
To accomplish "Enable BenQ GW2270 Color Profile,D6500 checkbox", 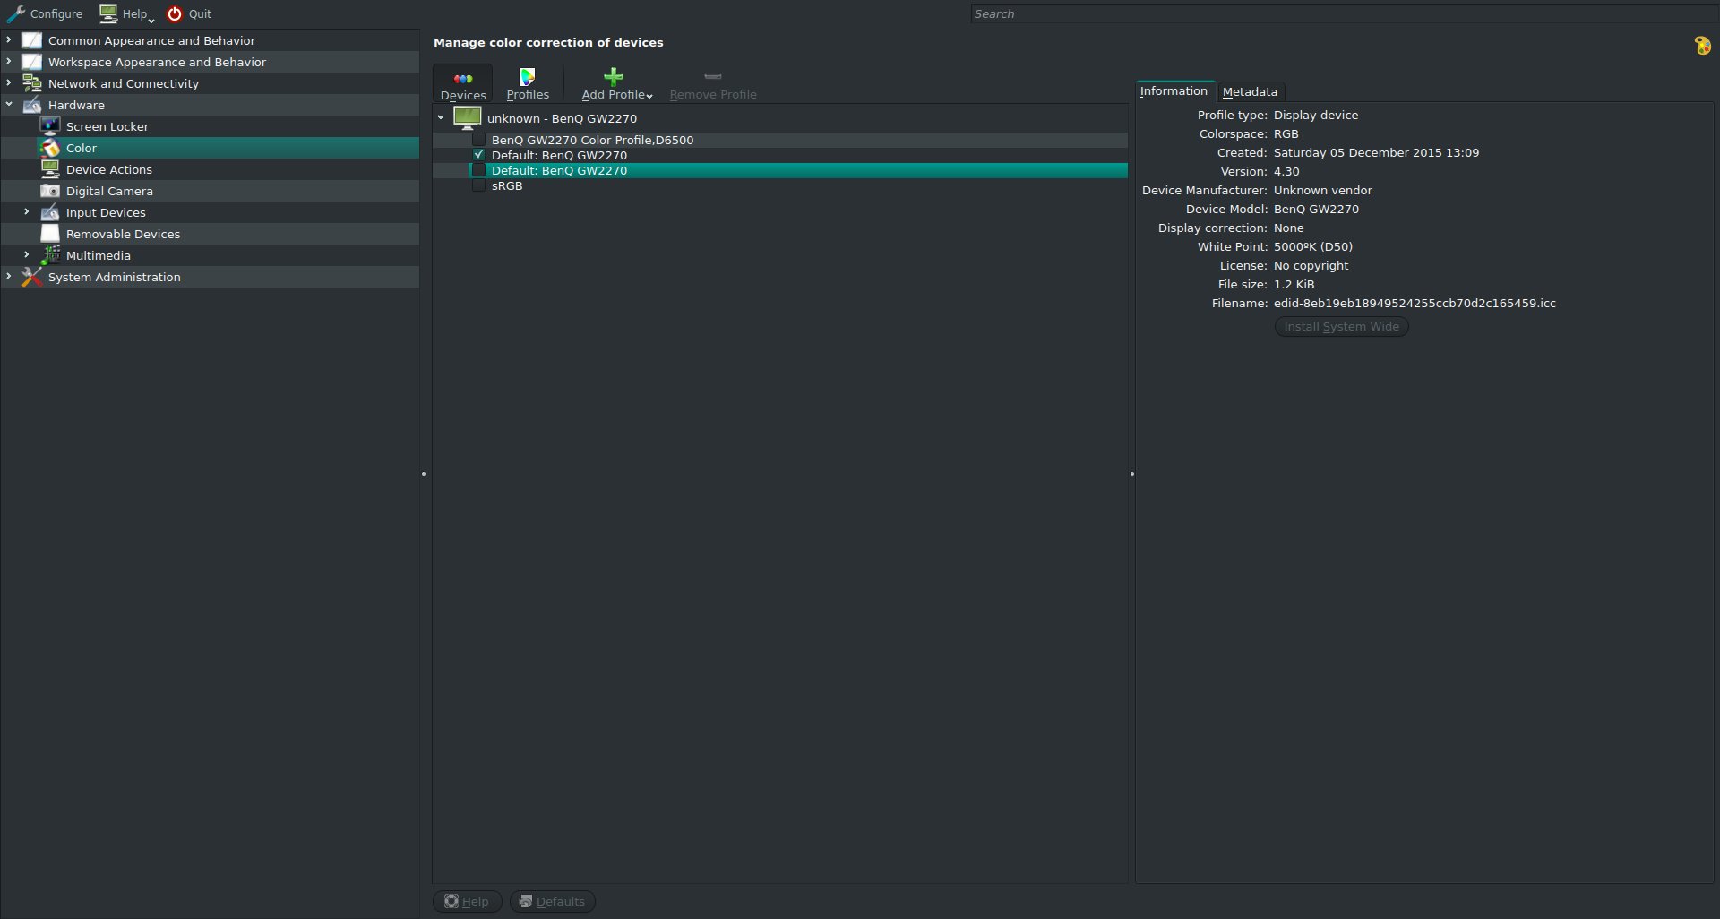I will click(x=479, y=140).
